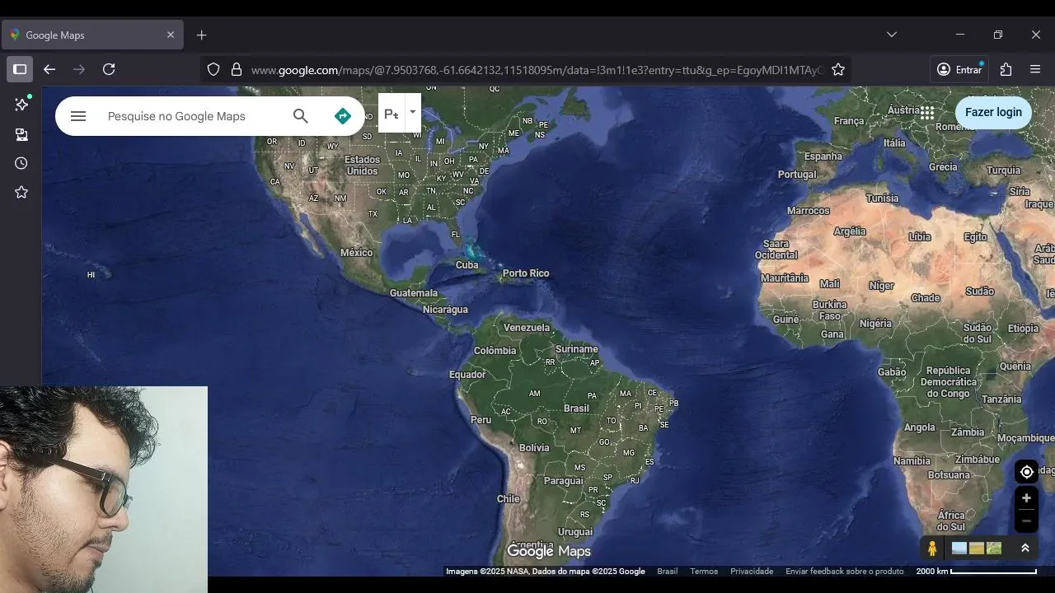Viewport: 1055px width, 593px height.
Task: Open the 'Privacidade' footer link
Action: pos(752,572)
